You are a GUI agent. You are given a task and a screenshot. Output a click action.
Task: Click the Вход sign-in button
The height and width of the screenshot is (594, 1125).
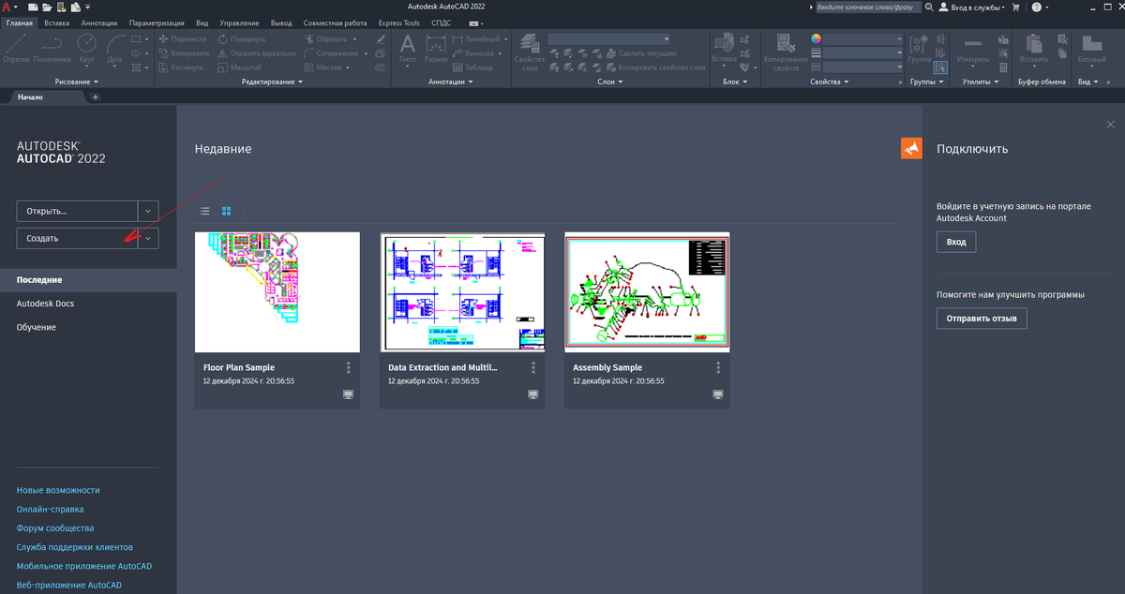pos(956,242)
